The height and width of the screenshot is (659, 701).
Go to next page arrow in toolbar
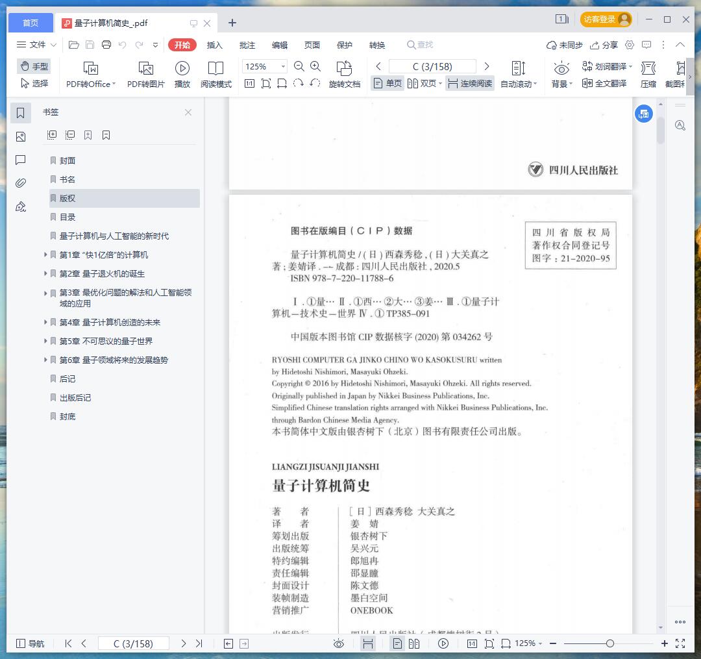pyautogui.click(x=487, y=66)
